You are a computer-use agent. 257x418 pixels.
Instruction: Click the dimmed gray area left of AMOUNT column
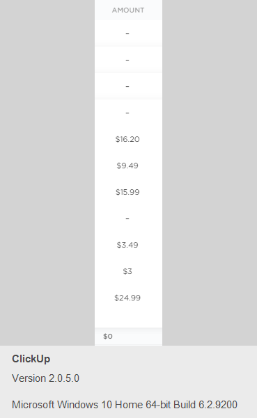pyautogui.click(x=47, y=172)
